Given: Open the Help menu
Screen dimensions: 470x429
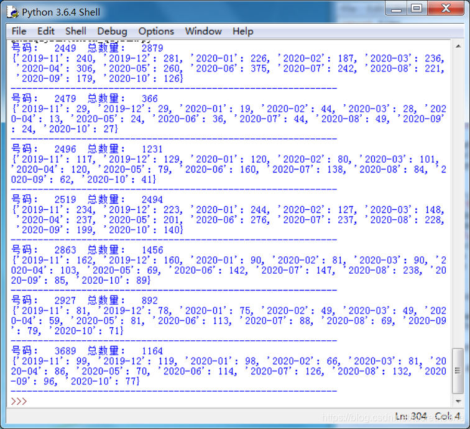Looking at the screenshot, I should click(243, 31).
